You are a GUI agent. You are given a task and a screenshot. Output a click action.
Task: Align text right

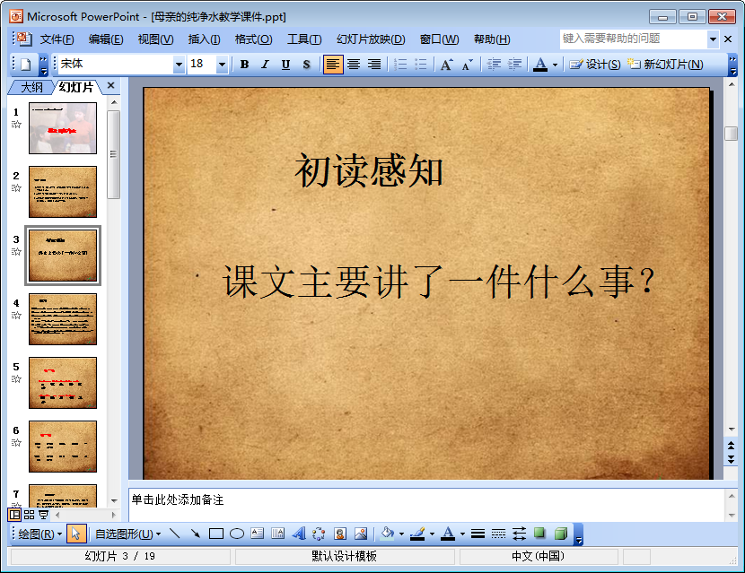tap(374, 64)
